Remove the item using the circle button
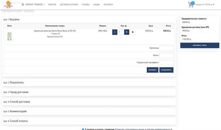Image resolution: width=221 pixels, height=130 pixels. point(133,32)
